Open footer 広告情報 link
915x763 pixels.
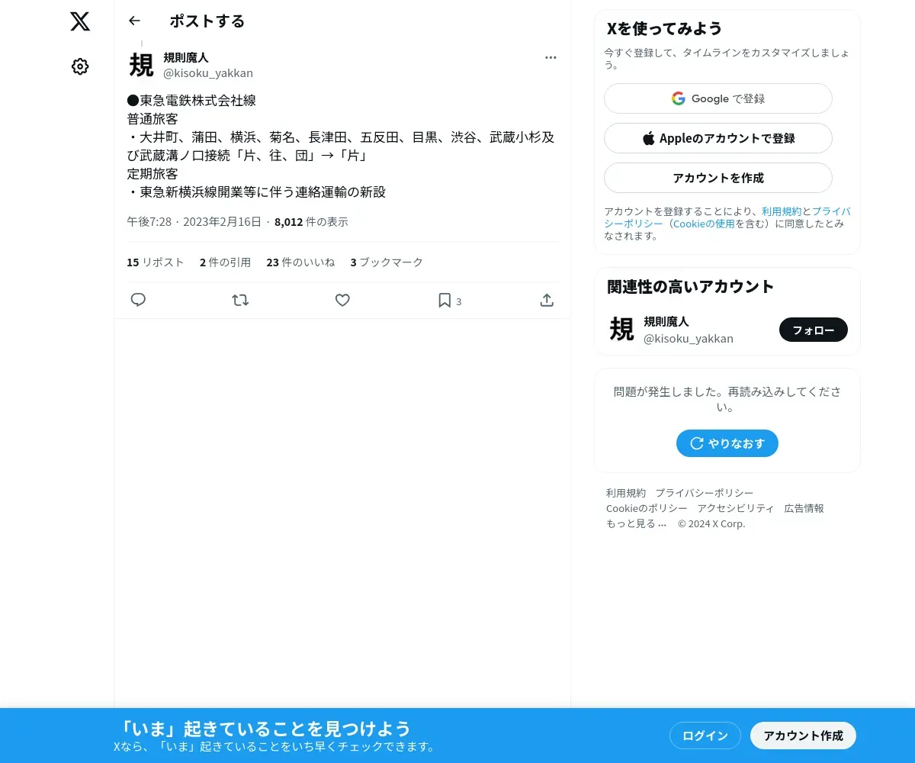click(804, 508)
